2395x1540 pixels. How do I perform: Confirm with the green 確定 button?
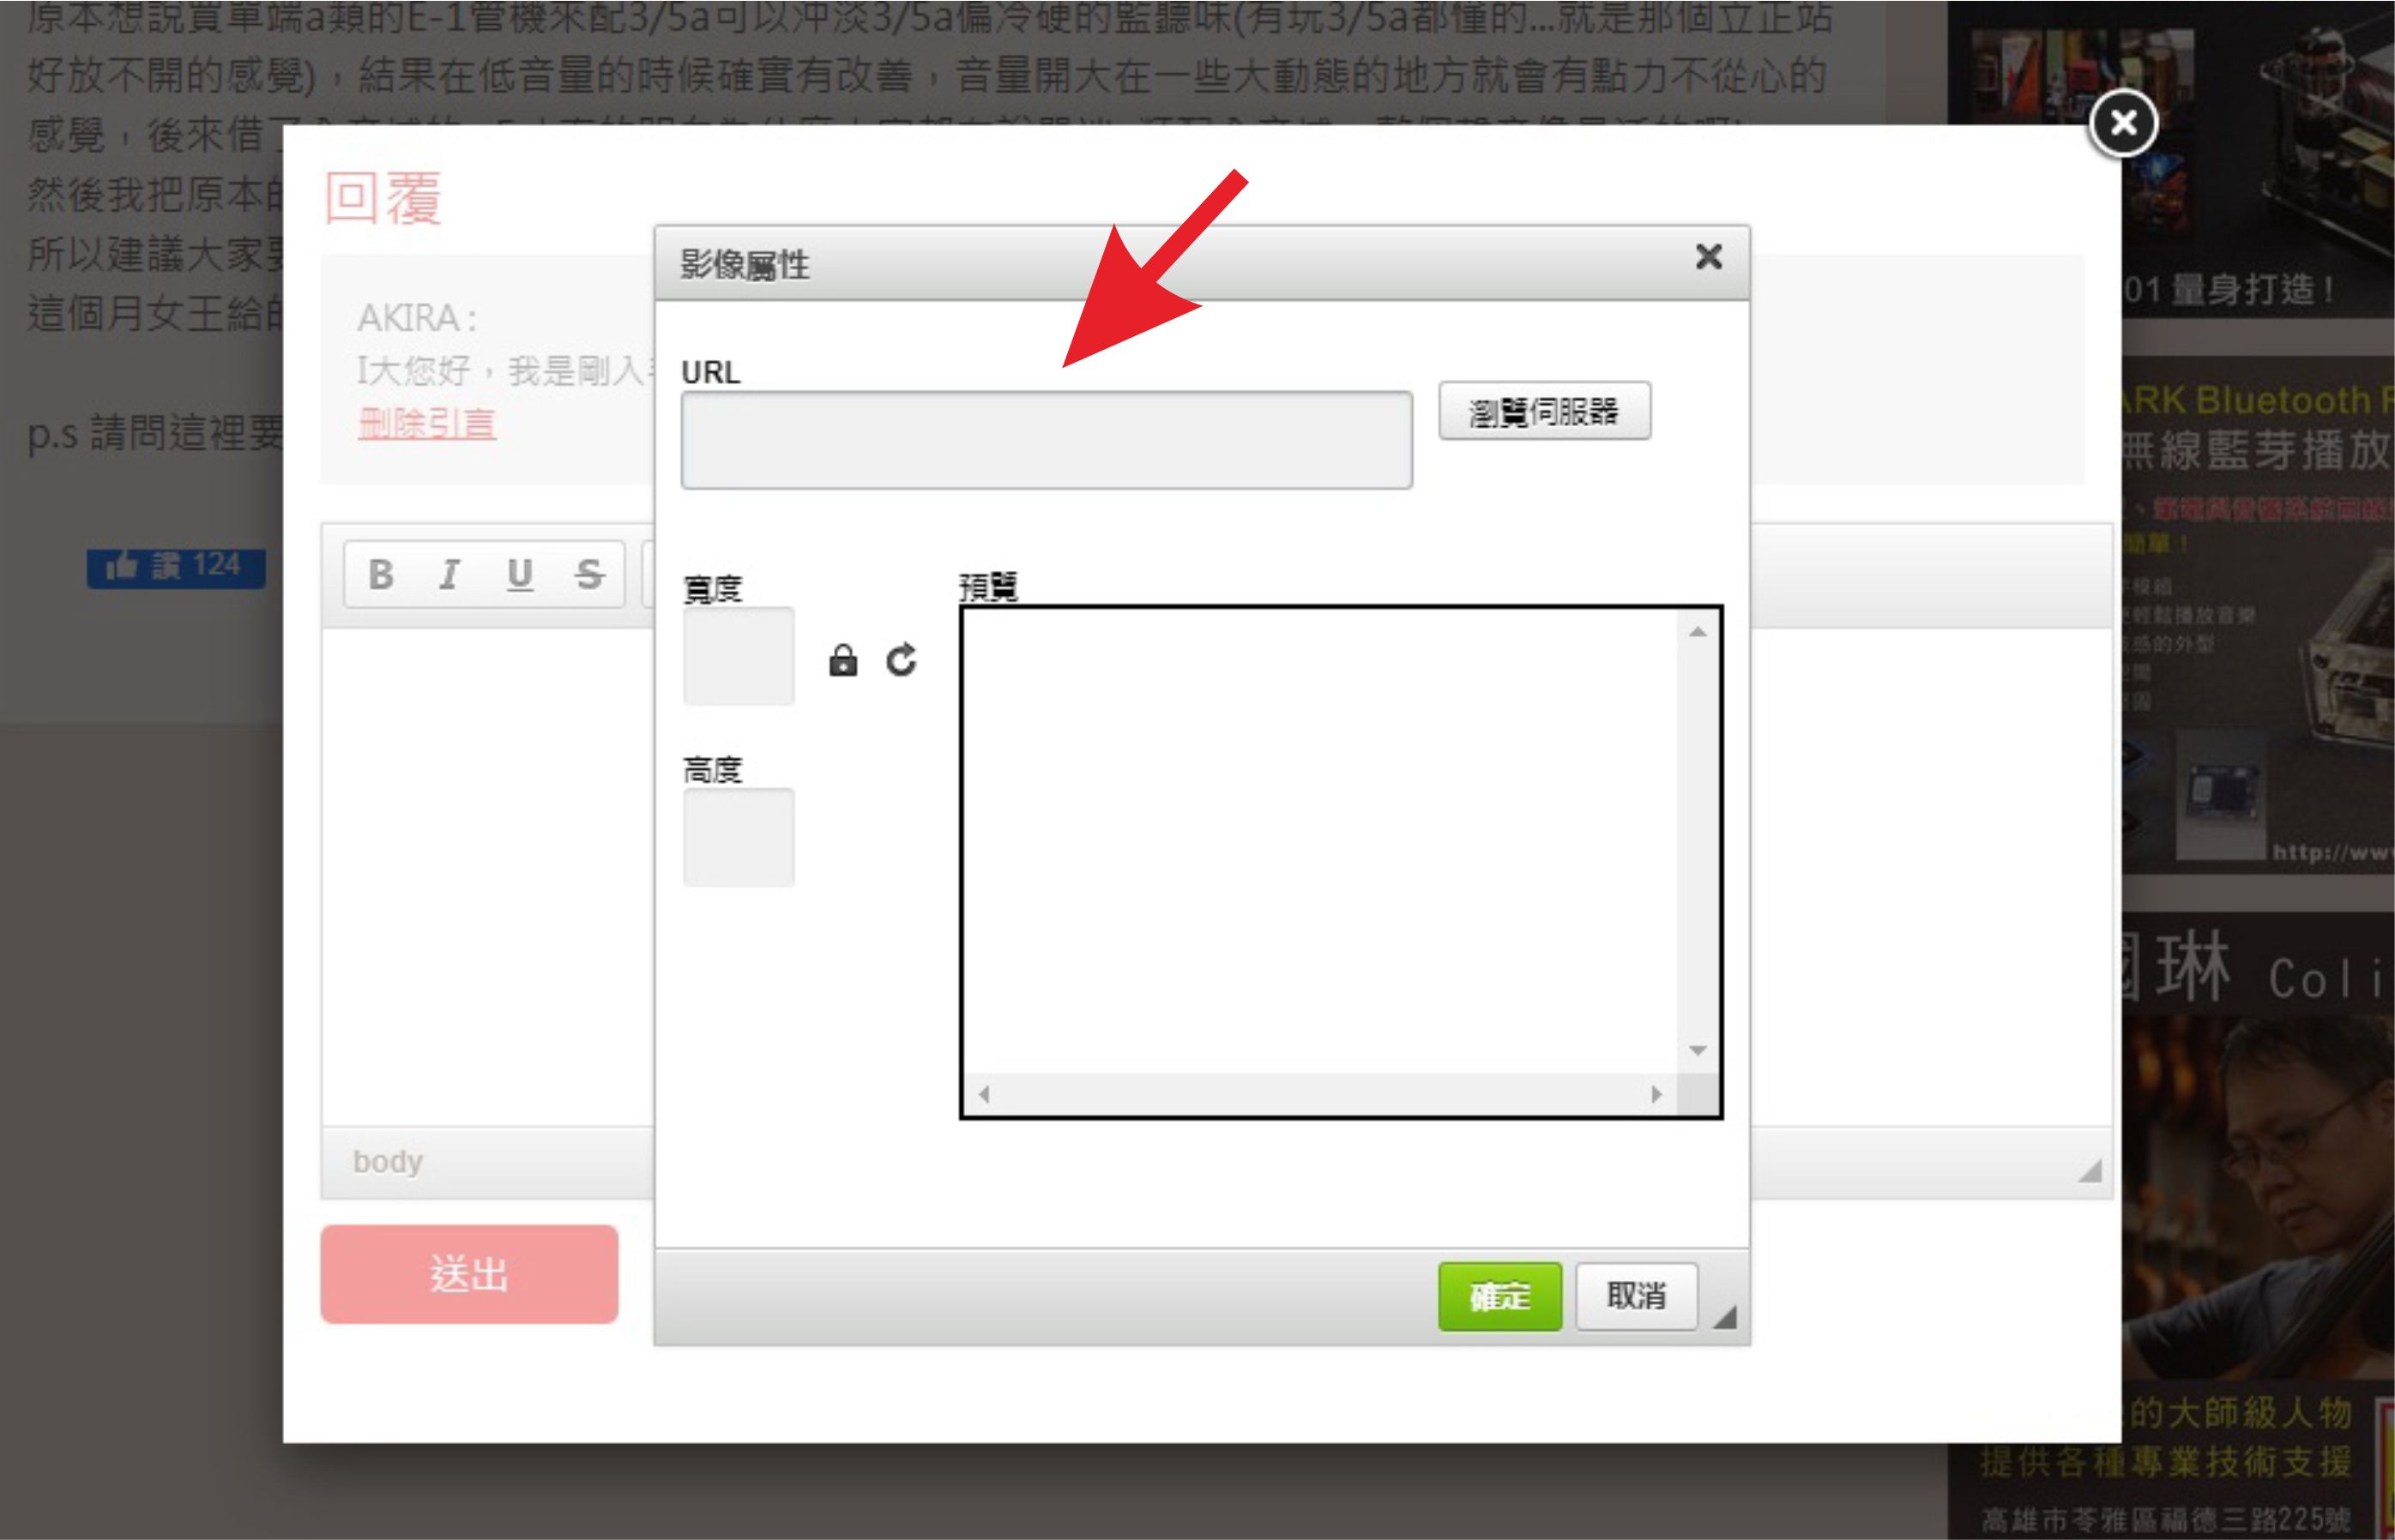1499,1296
